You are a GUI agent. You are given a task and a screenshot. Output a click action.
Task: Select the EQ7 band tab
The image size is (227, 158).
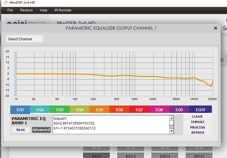pyautogui.click(x=139, y=109)
